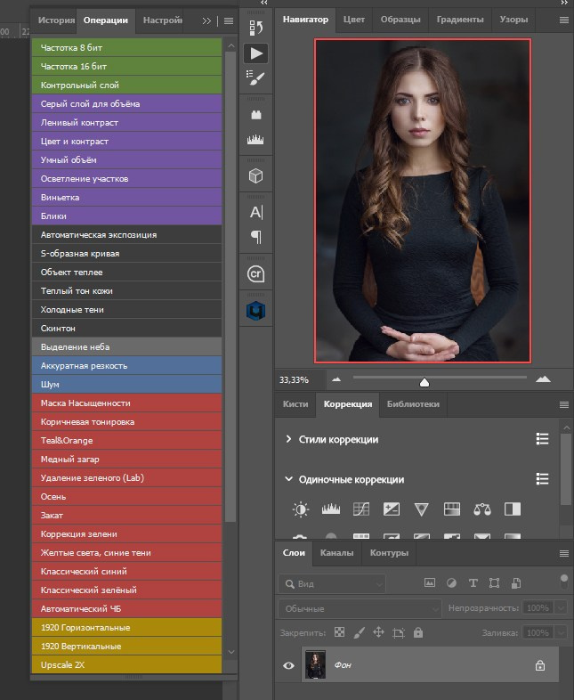Open the Brush Settings dock icon
Image resolution: width=574 pixels, height=700 pixels.
pos(256,78)
